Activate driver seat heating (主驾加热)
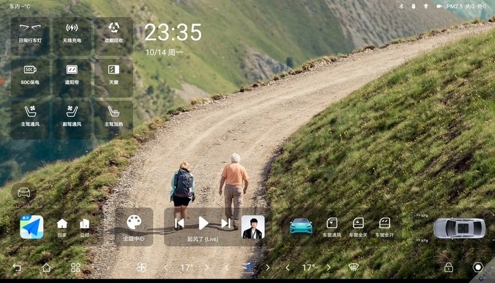 114,117
